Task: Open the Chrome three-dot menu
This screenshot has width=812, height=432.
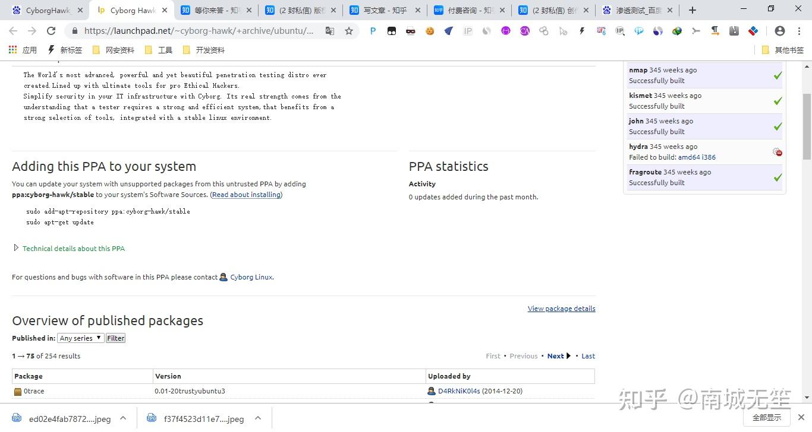Action: [x=799, y=31]
